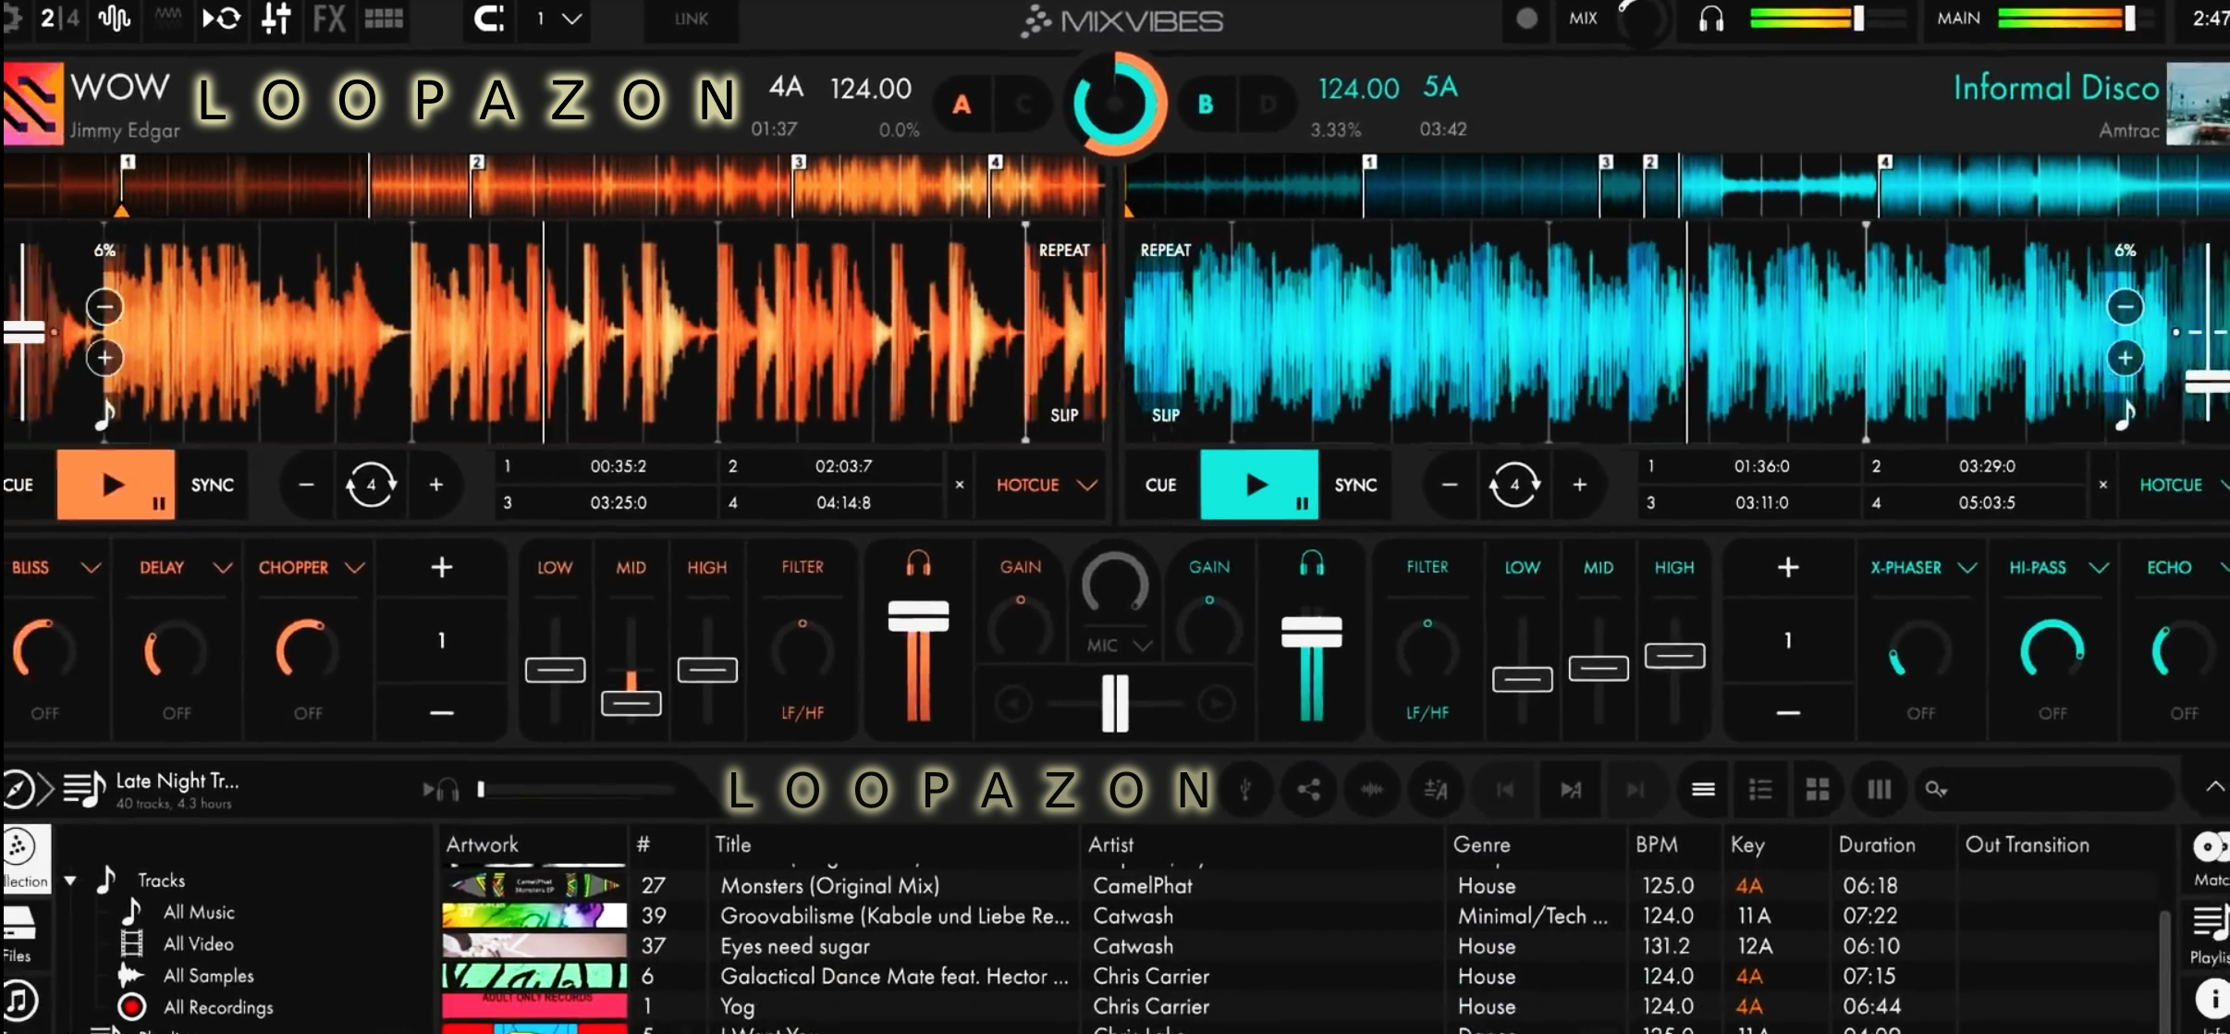Enable headphone pre-listen on deck A
2230x1034 pixels.
(918, 563)
